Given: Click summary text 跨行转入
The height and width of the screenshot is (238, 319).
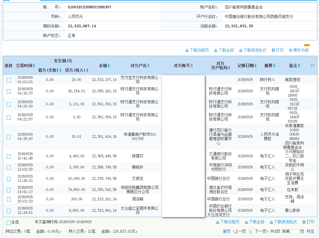Looking at the screenshot, I should click(x=267, y=80).
